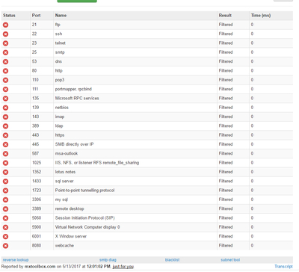Click the mxtoolbox.com text in the footer
The height and width of the screenshot is (272, 299).
point(40,267)
